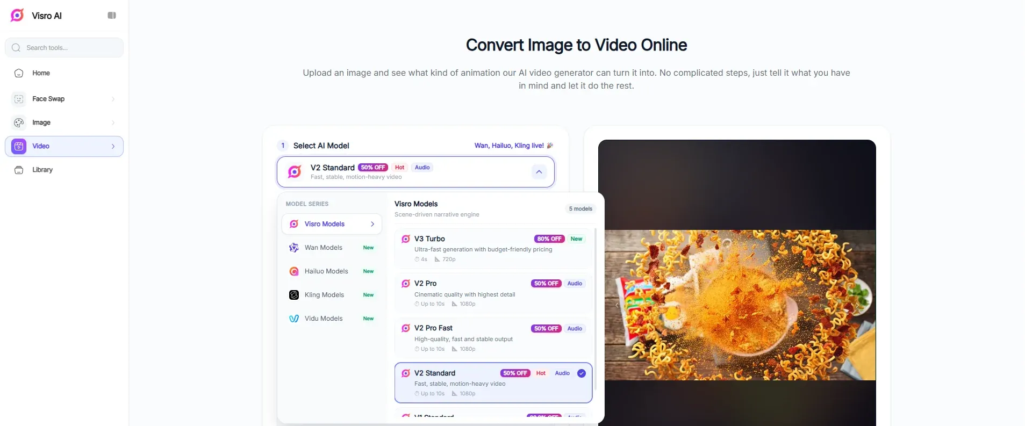Click 'Cinematic quality with highest detail' text
Screen dimensions: 1025x426
464,294
